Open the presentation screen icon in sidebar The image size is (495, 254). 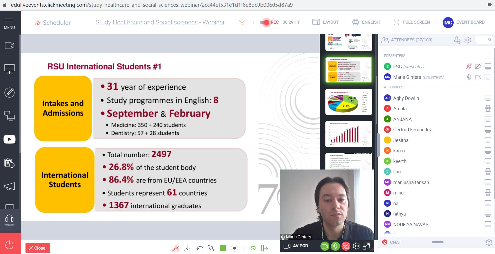(x=9, y=69)
